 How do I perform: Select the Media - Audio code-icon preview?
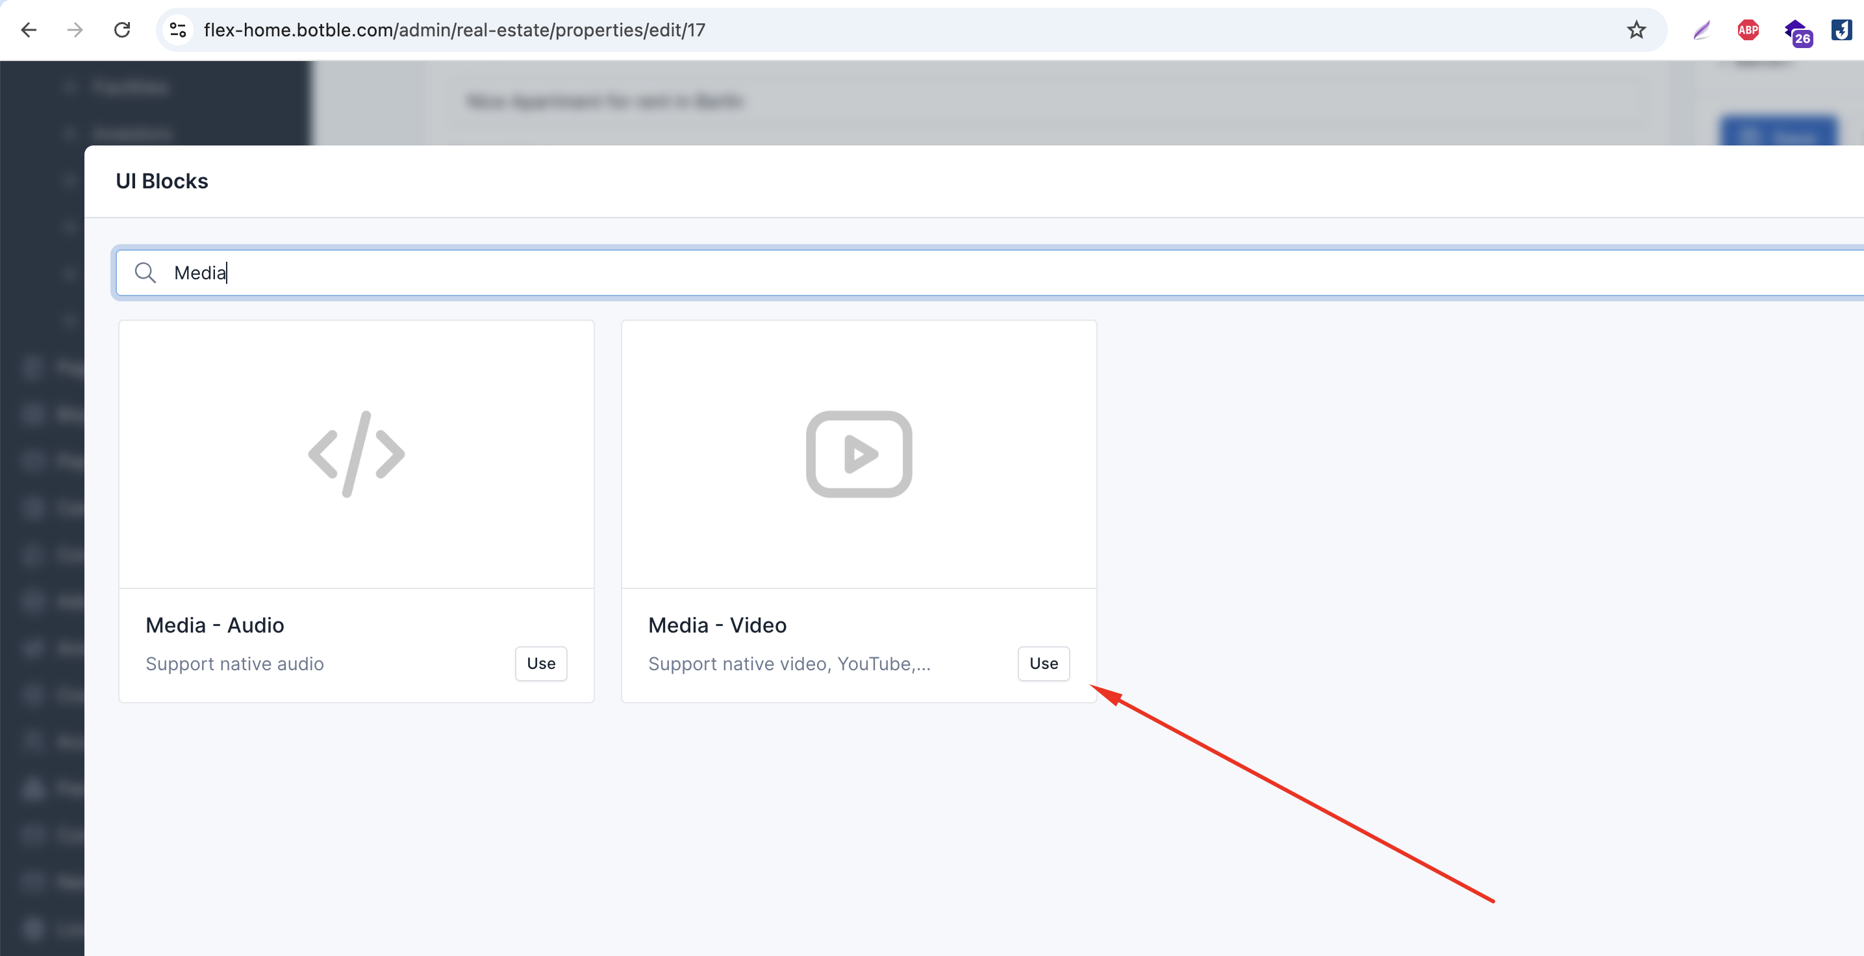(x=356, y=454)
